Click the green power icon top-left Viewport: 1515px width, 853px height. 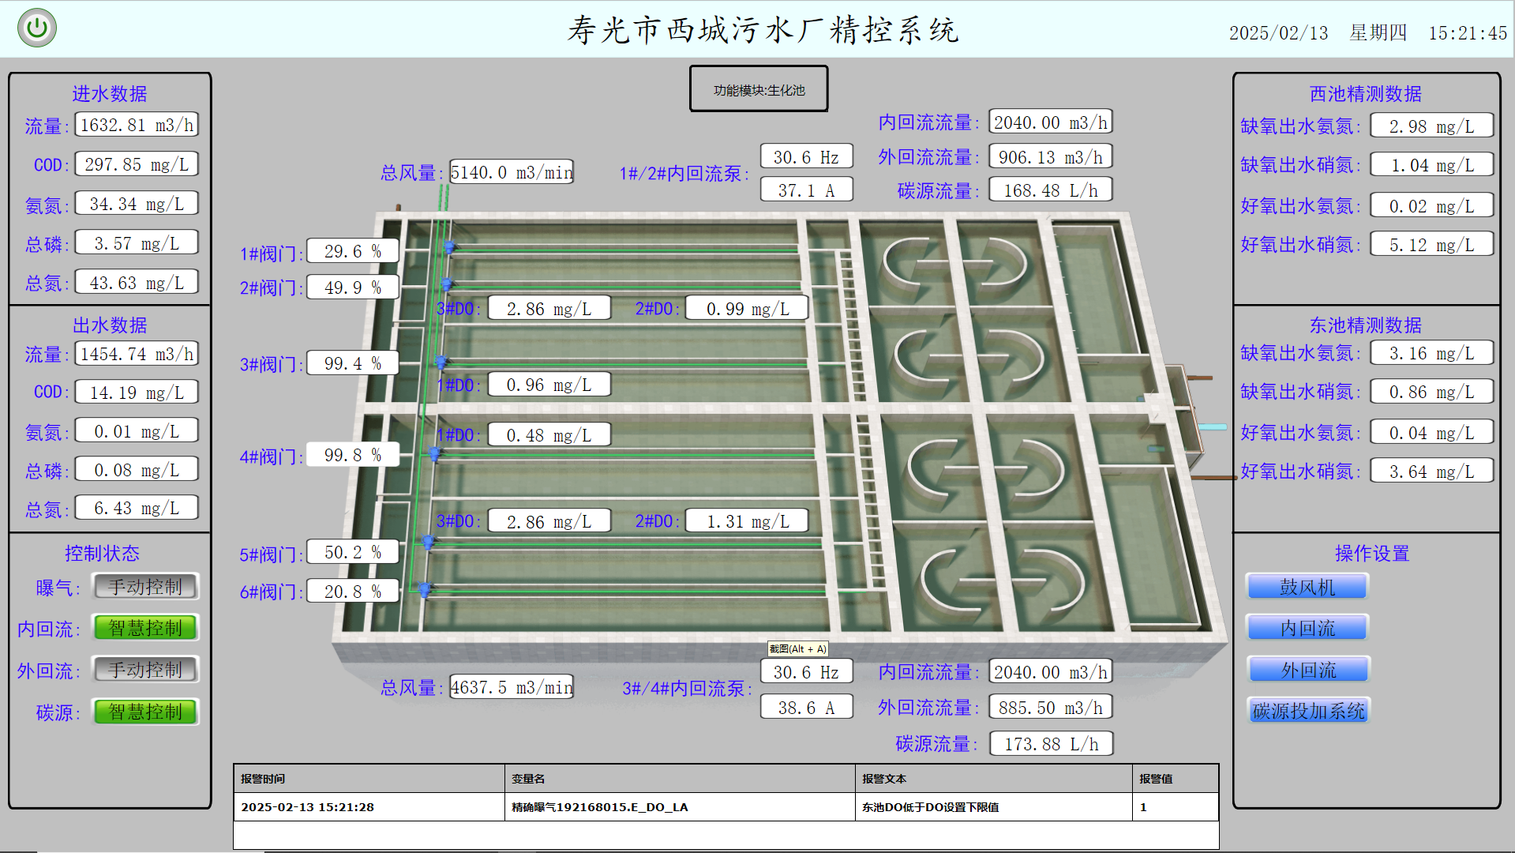(x=36, y=26)
